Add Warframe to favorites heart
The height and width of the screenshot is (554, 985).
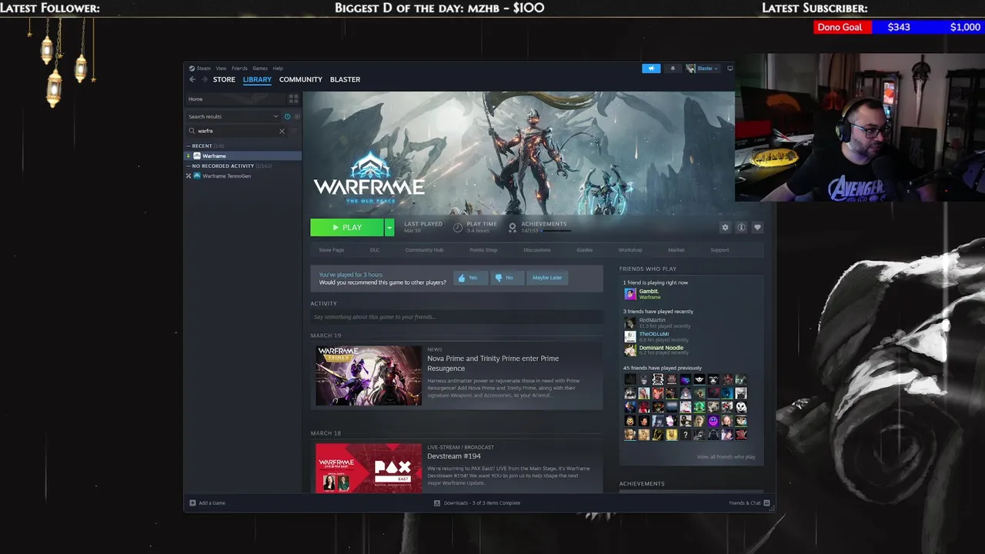point(757,227)
